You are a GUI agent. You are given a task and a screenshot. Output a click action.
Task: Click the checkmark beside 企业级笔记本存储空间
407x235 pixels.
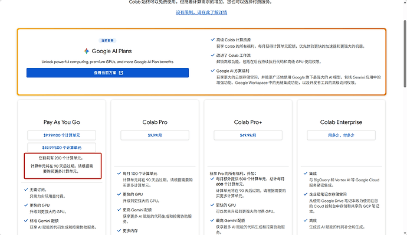click(x=306, y=194)
